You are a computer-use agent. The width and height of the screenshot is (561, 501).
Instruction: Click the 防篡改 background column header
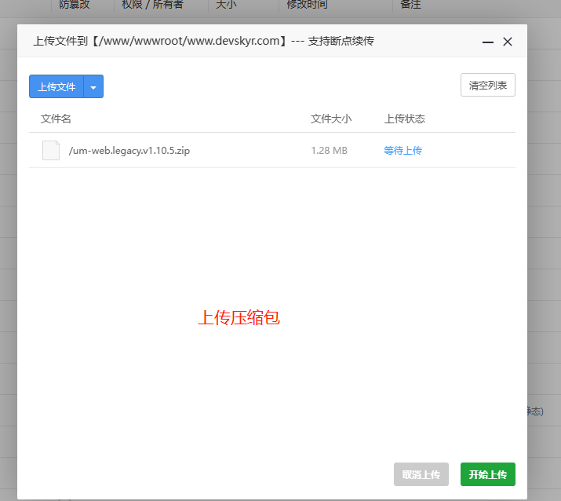(75, 5)
